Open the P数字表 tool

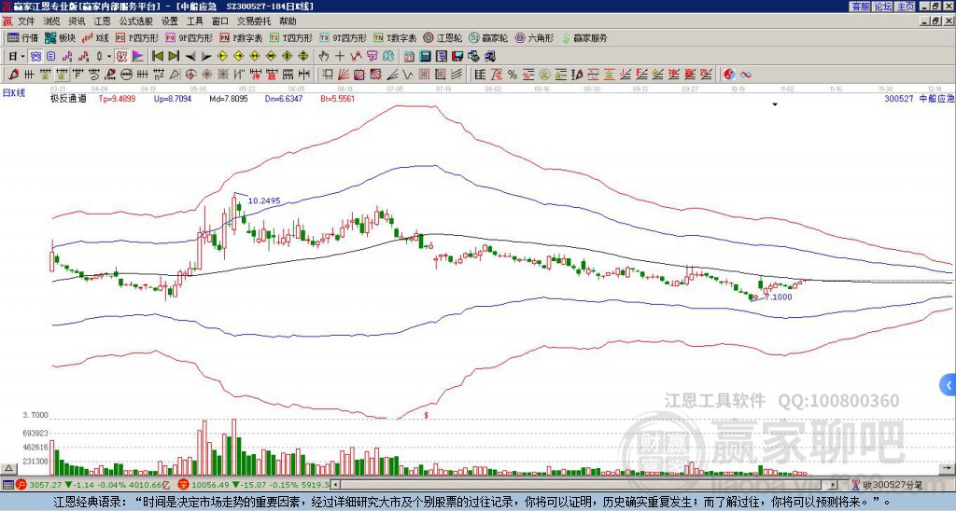241,37
